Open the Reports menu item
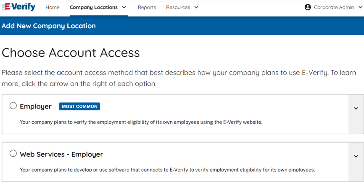This screenshot has width=364, height=182. click(147, 7)
